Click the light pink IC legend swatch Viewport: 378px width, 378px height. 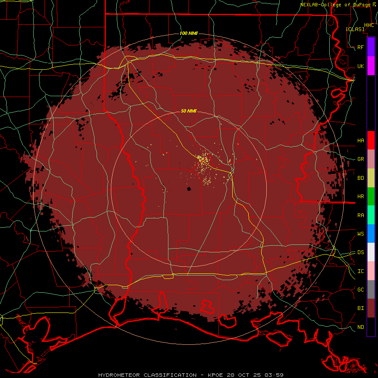coord(371,271)
